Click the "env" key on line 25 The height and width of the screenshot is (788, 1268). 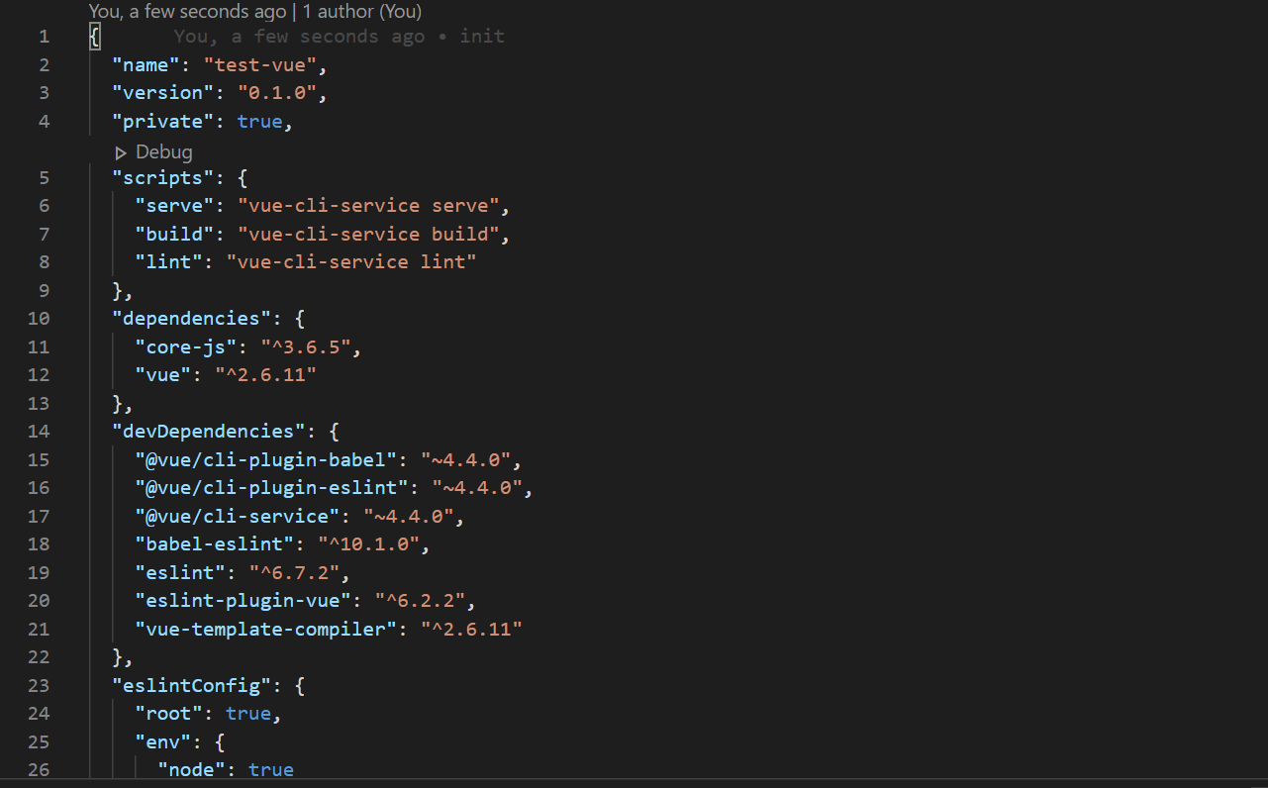click(163, 742)
